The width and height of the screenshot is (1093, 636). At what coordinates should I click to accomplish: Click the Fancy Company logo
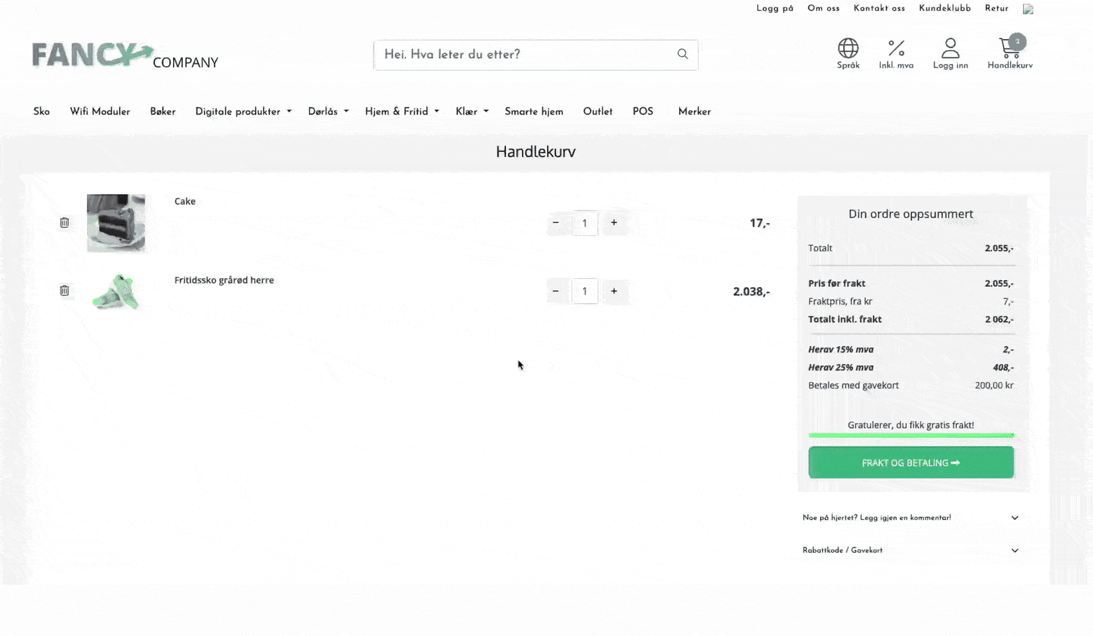pos(125,56)
